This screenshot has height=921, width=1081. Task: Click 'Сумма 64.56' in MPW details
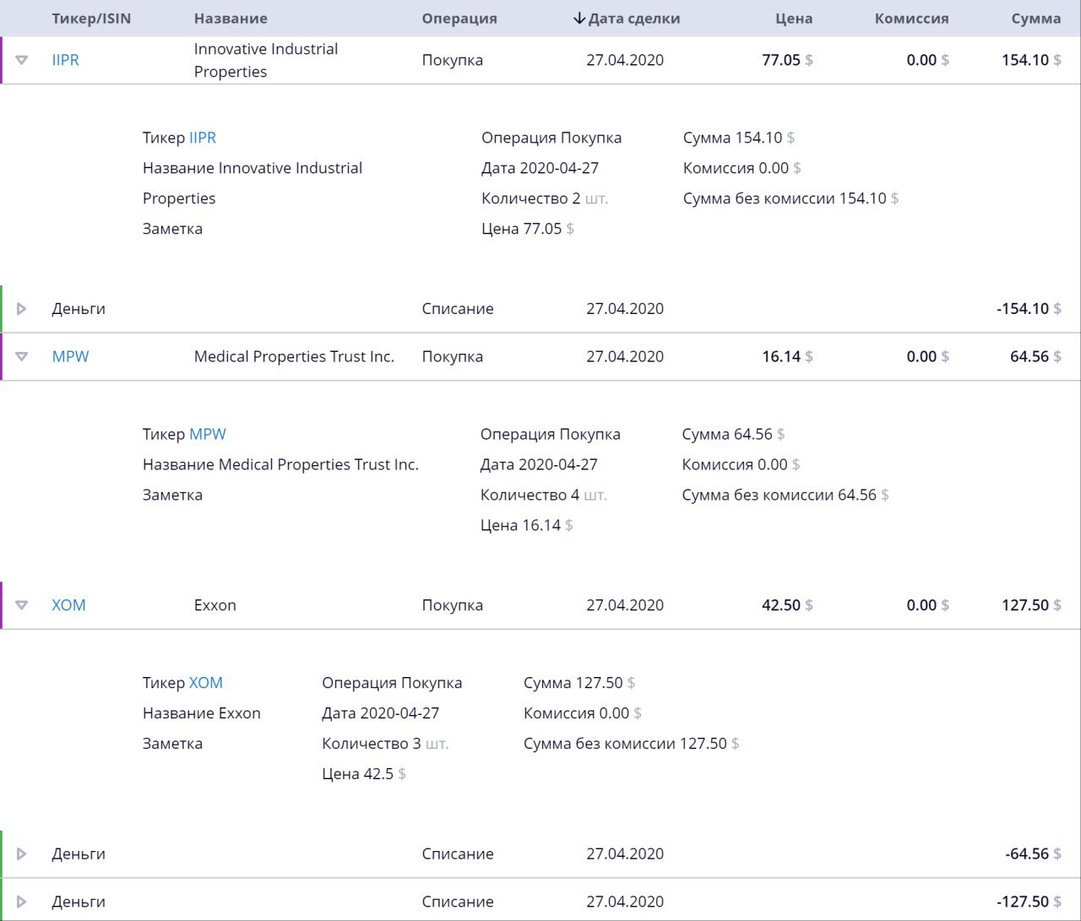click(x=733, y=434)
